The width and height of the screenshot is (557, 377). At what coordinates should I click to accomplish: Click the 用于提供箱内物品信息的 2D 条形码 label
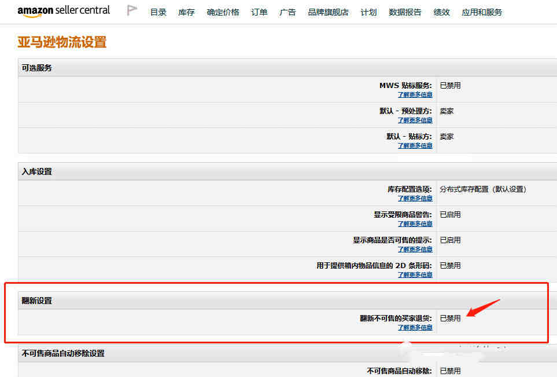pos(374,266)
